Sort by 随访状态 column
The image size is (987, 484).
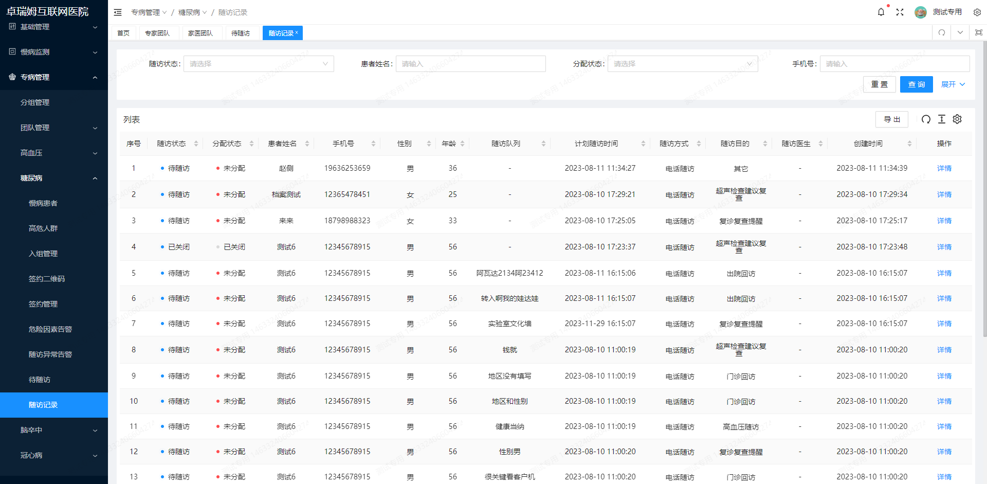(196, 144)
